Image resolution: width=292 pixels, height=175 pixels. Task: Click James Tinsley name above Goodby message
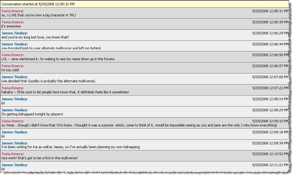coord(15,77)
